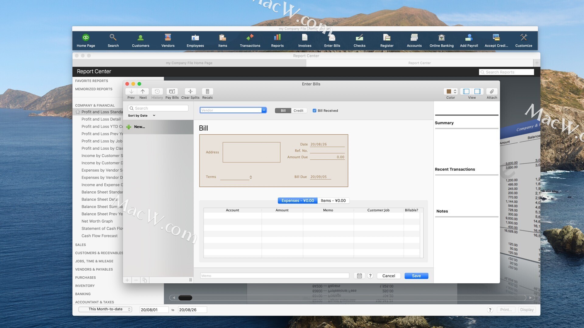Open the Register icon

point(387,40)
